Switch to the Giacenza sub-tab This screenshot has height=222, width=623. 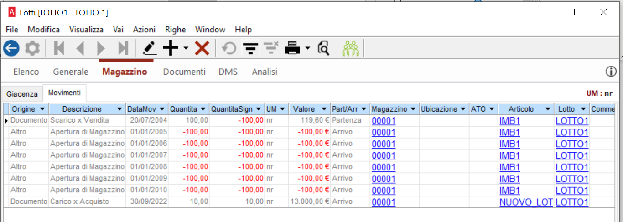(22, 94)
